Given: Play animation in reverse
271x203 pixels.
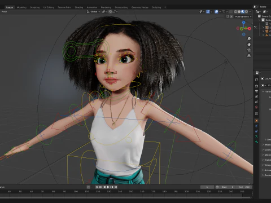Looking at the screenshot, I should [x=104, y=187].
